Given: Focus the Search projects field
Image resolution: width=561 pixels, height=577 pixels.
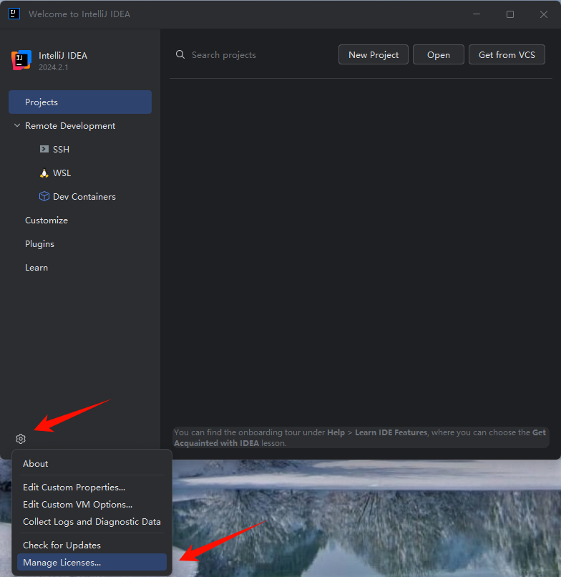Looking at the screenshot, I should (254, 54).
